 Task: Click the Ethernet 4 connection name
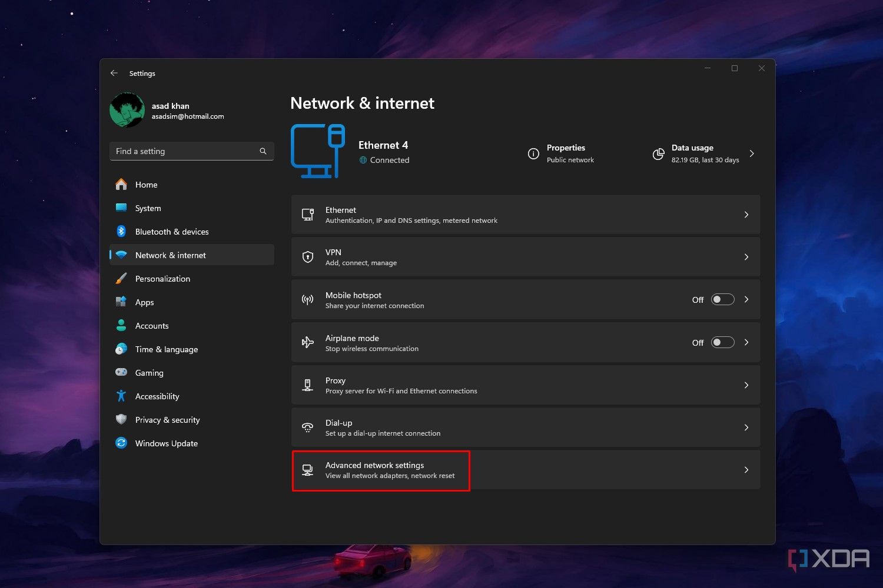click(x=383, y=145)
